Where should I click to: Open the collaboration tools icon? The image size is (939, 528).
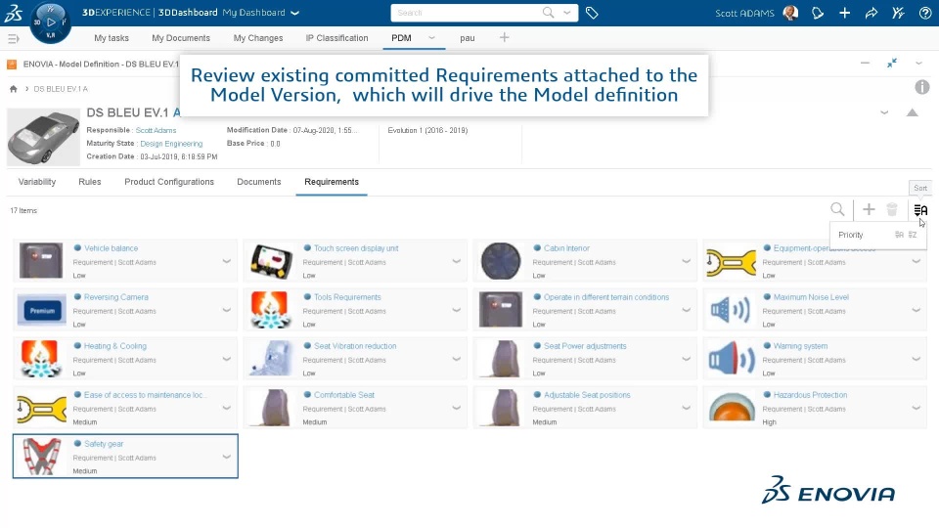coord(898,13)
